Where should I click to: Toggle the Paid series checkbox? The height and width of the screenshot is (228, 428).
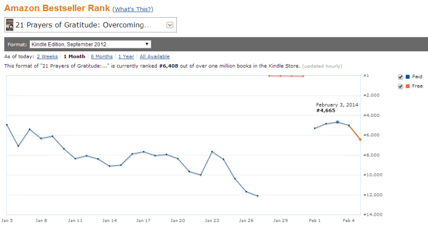(400, 77)
